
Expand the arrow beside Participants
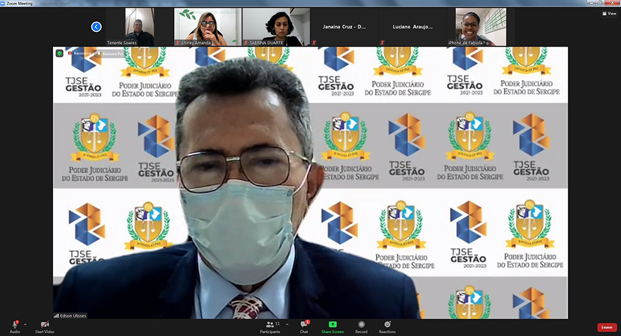(x=287, y=324)
